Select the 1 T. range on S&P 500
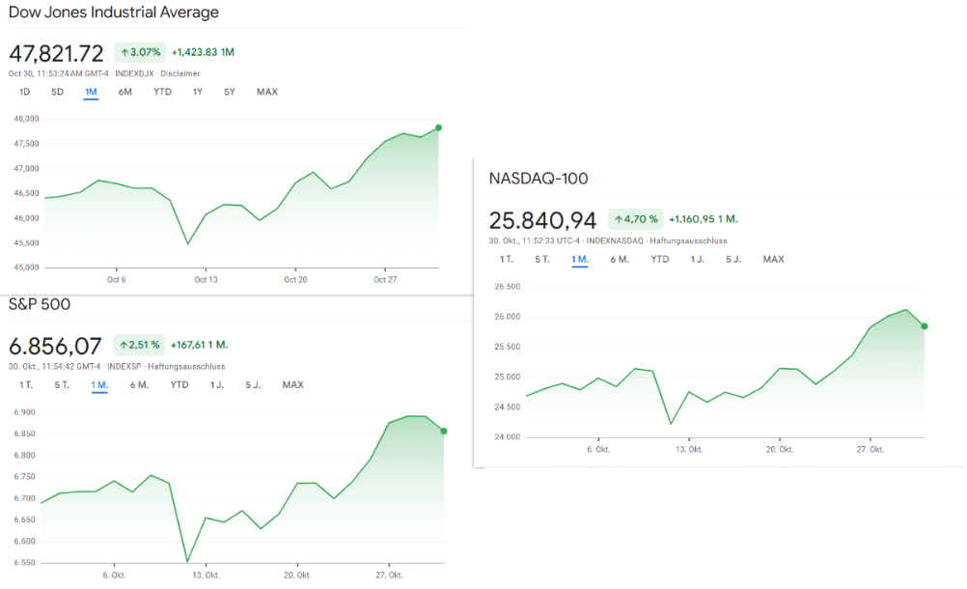This screenshot has height=589, width=967. 26,385
